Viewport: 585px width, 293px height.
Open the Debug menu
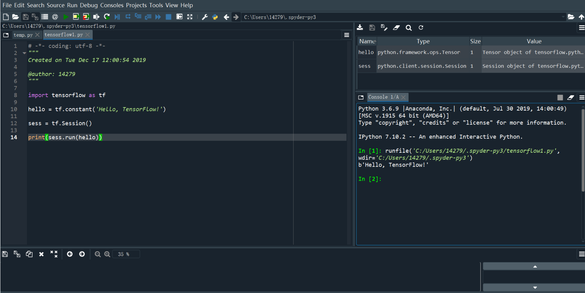tap(89, 5)
